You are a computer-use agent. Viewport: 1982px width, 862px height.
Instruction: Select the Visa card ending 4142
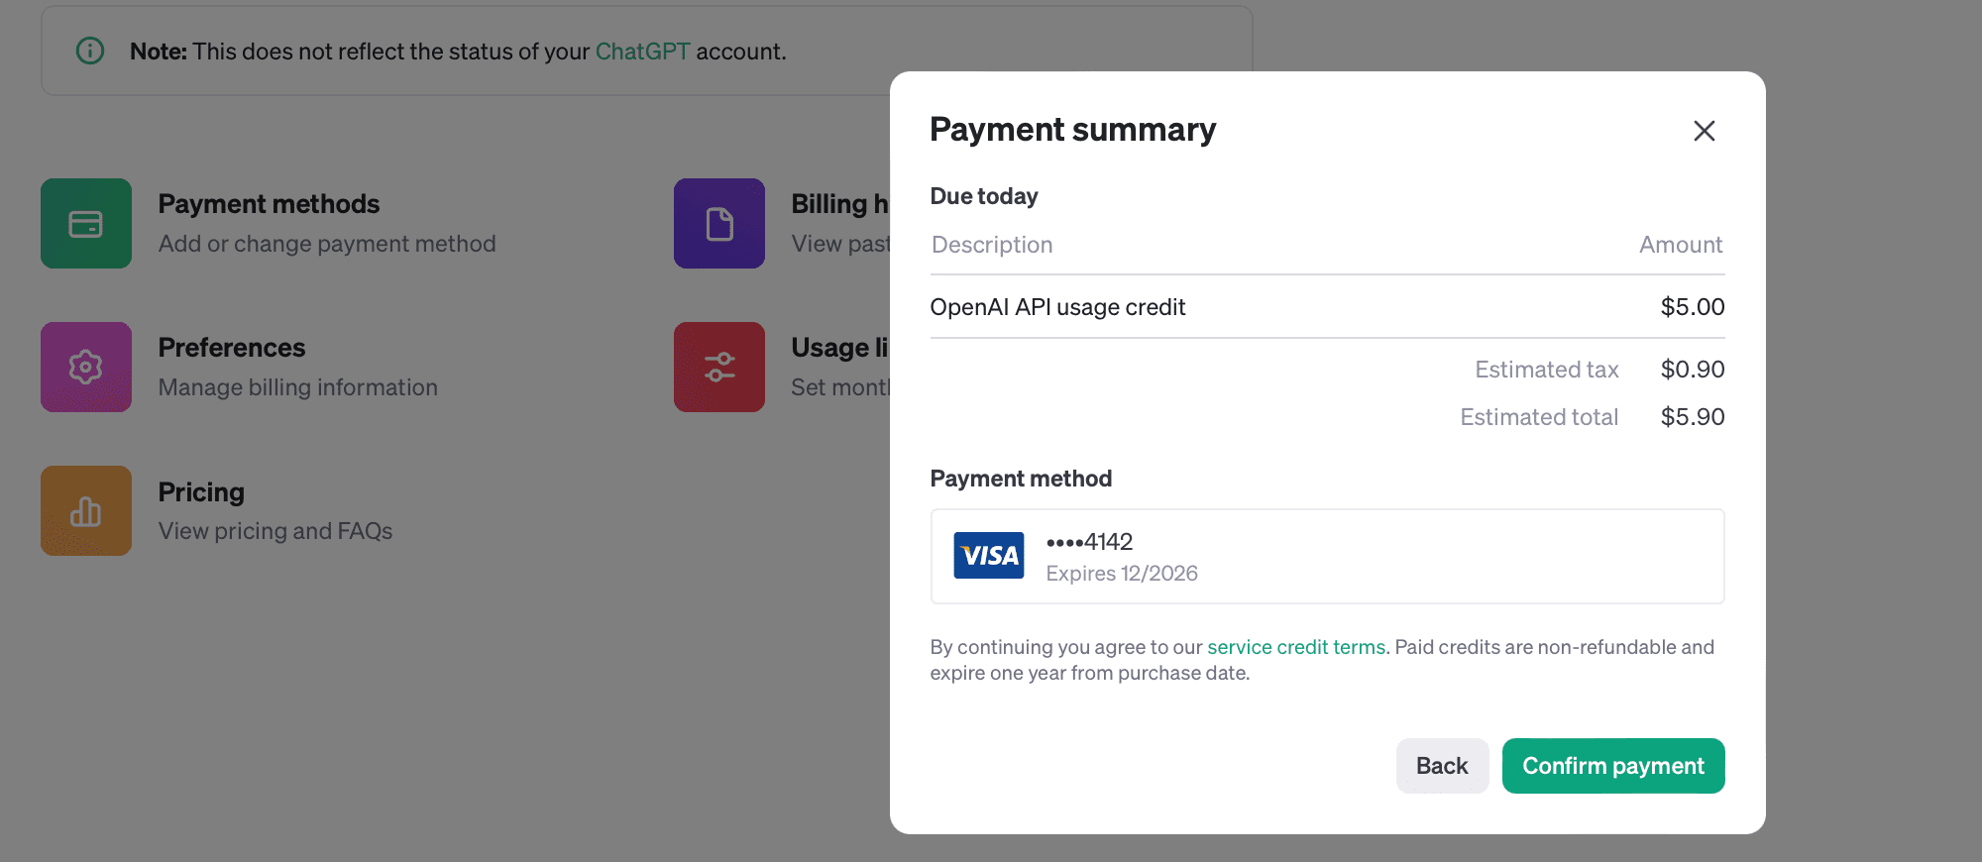(1328, 556)
